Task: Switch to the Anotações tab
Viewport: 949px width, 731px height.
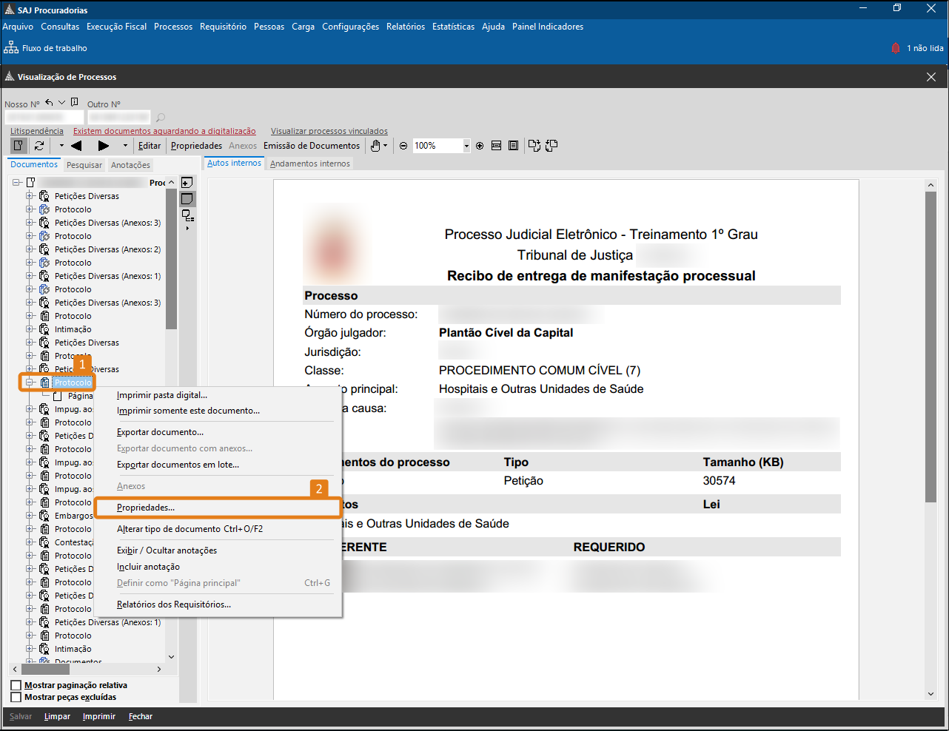Action: pos(130,165)
